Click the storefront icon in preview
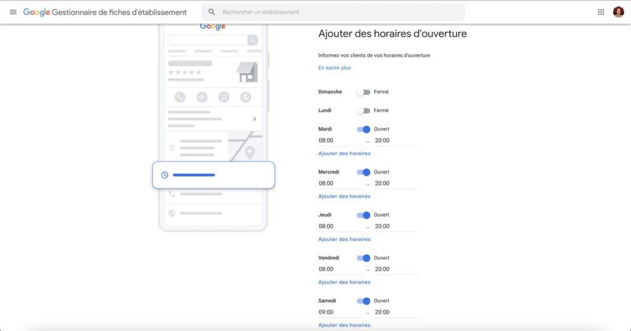 [247, 73]
